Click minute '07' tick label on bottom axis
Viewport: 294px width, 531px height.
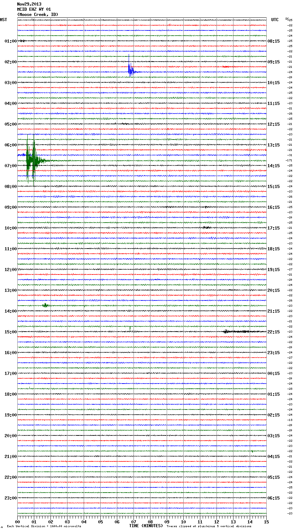[x=134, y=522]
